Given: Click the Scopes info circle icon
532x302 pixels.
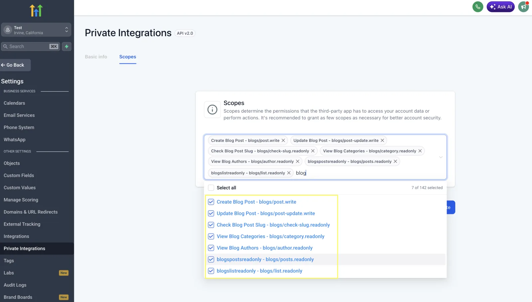Looking at the screenshot, I should coord(212,110).
